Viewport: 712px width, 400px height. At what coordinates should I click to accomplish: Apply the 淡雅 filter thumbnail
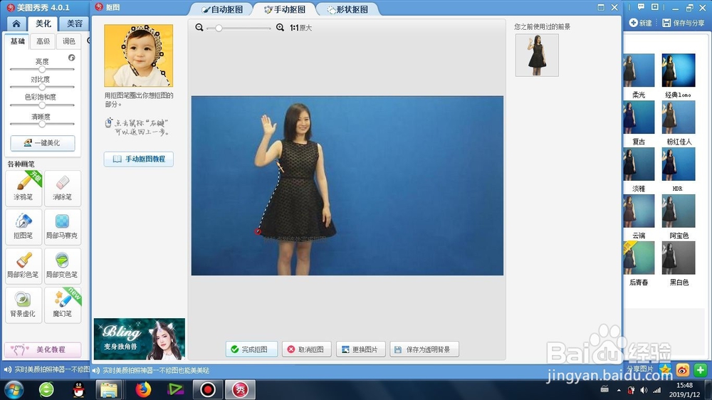[x=639, y=164]
